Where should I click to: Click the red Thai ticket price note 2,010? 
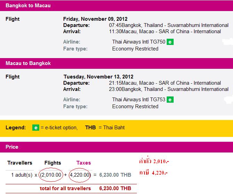point(154,161)
